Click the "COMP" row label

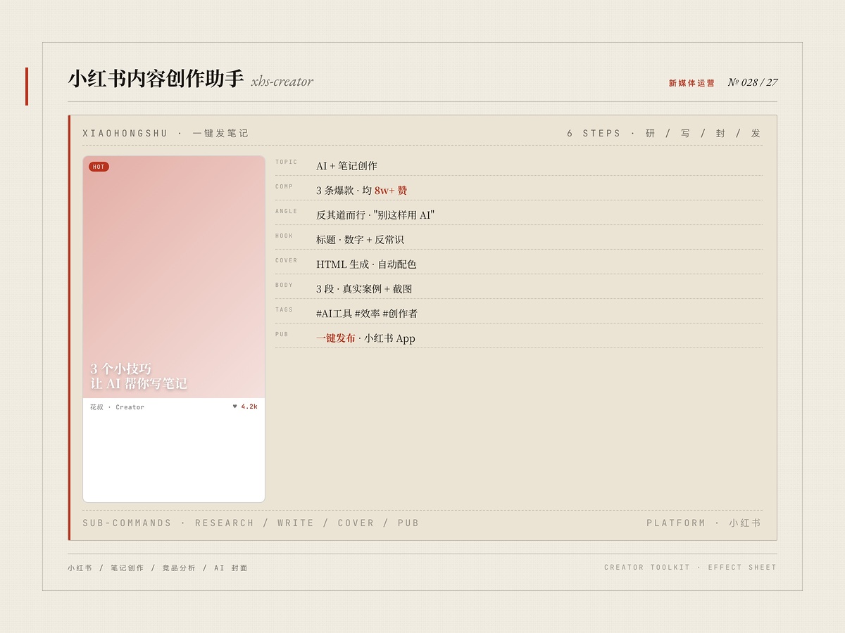[284, 187]
